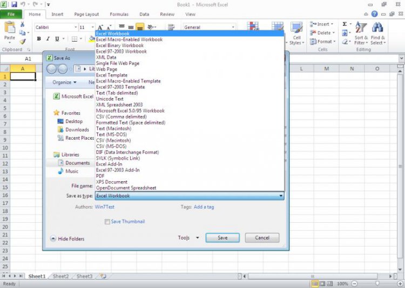
Task: Click the Sort & Filter icon
Action: point(360,31)
